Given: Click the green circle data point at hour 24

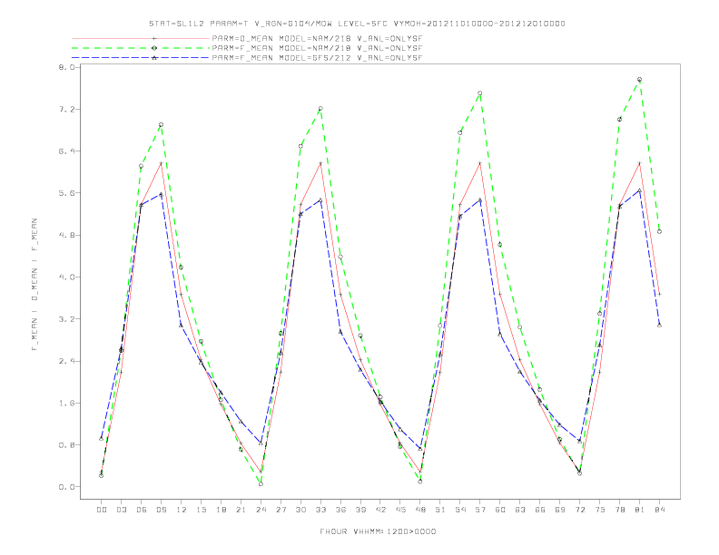Looking at the screenshot, I should pyautogui.click(x=261, y=484).
